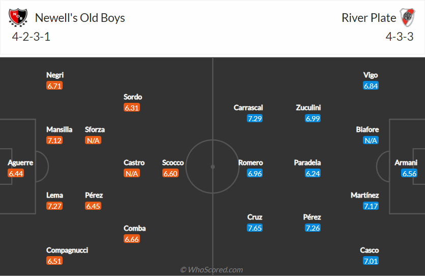Open the Newell's Old Boys team name
The height and width of the screenshot is (276, 425).
80,18
